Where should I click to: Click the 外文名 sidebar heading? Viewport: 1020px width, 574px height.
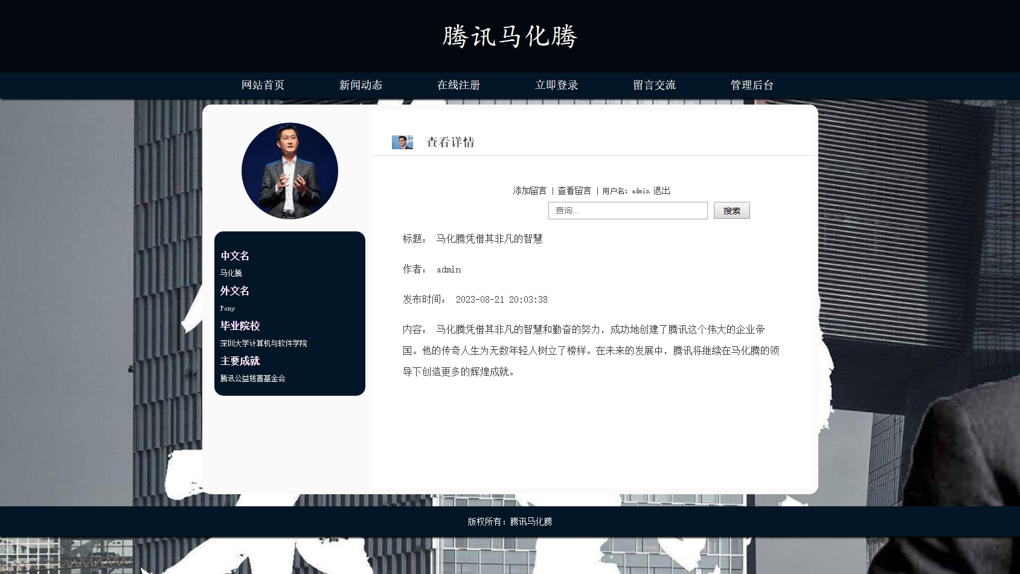tap(235, 291)
